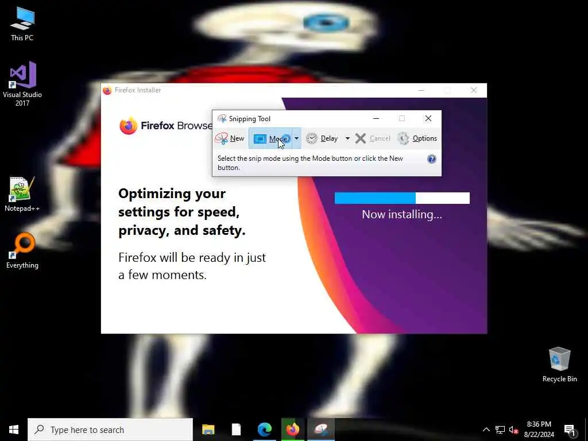Screen dimensions: 588x441
Task: Click the taskbar search box
Action: (110, 430)
